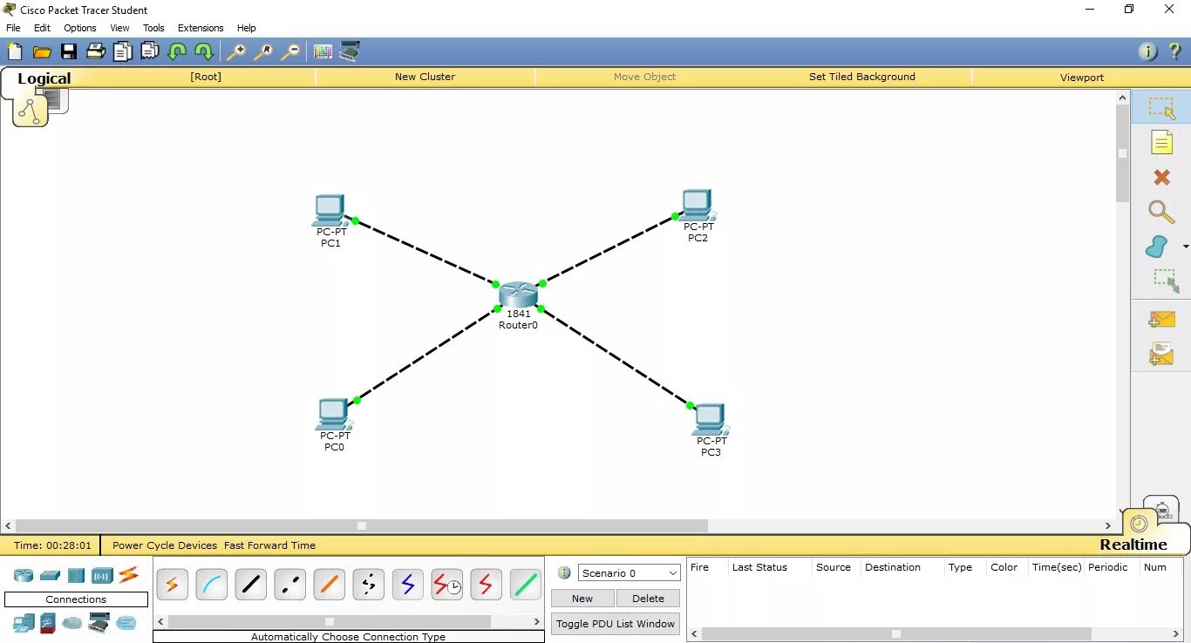Activate the Select tool in right panel
Viewport: 1191px width, 643px height.
tap(1161, 108)
